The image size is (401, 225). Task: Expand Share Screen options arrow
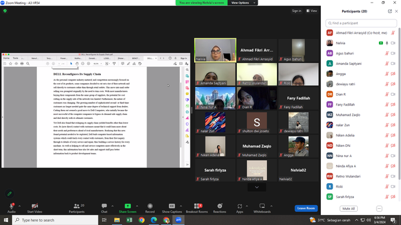(x=137, y=206)
